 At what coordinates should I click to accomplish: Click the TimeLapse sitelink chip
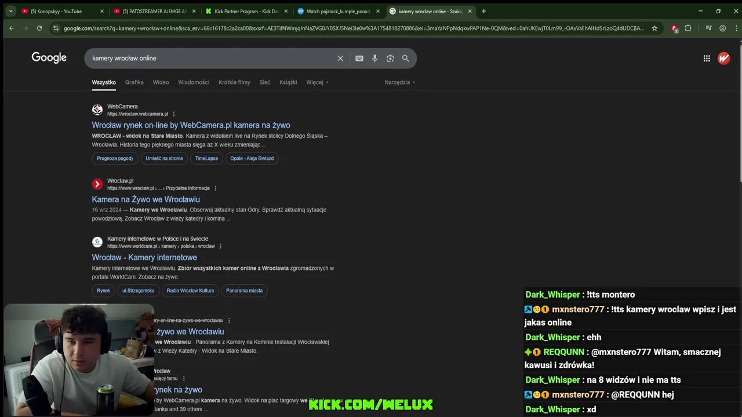point(206,158)
